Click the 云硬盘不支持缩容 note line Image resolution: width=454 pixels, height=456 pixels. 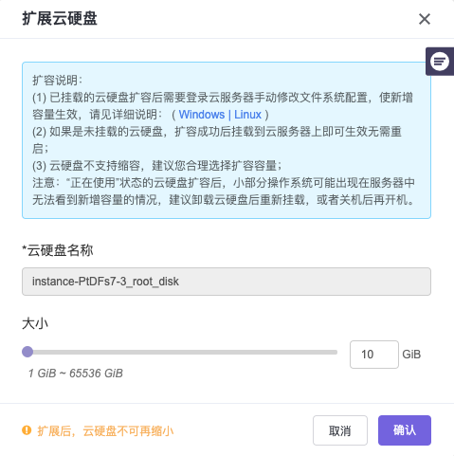(157, 166)
